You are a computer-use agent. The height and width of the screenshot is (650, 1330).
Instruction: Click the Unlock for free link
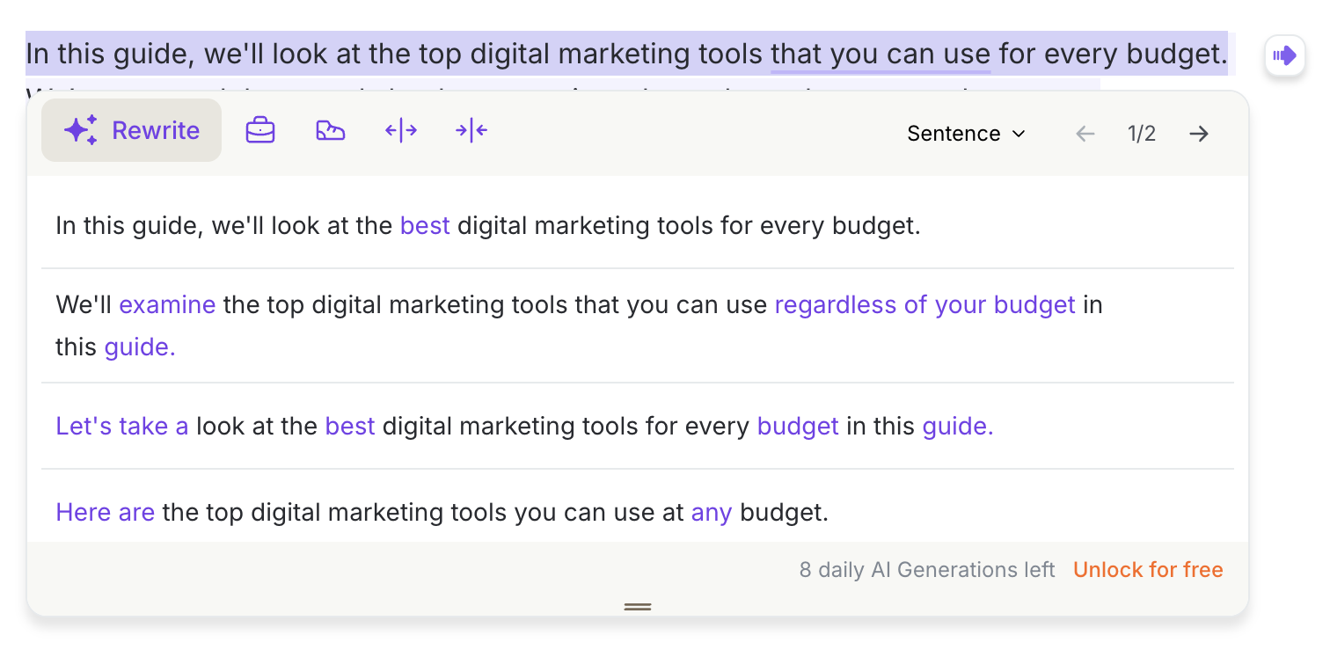click(x=1148, y=569)
